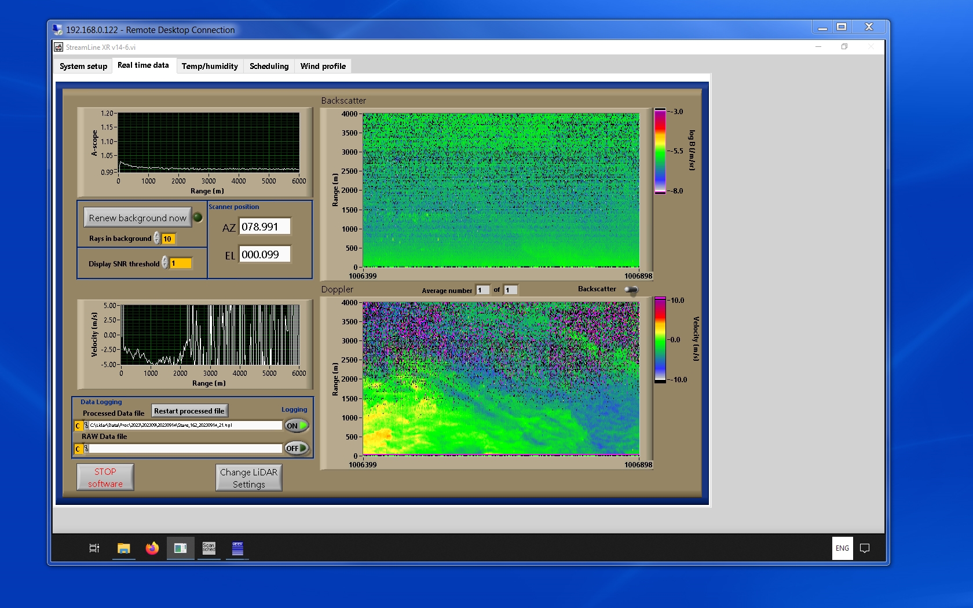Image resolution: width=973 pixels, height=608 pixels.
Task: Click the Change LiDAR Settings button
Action: point(248,478)
